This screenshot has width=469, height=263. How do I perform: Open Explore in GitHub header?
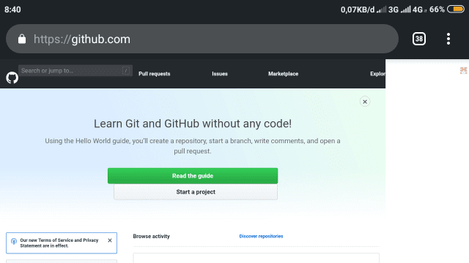[377, 74]
